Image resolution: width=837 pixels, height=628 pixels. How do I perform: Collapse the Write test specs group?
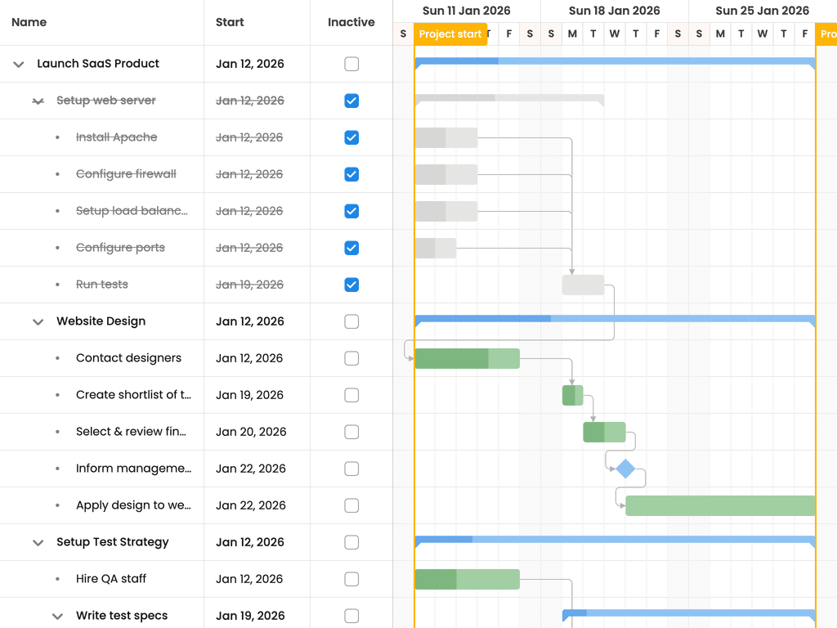tap(58, 617)
